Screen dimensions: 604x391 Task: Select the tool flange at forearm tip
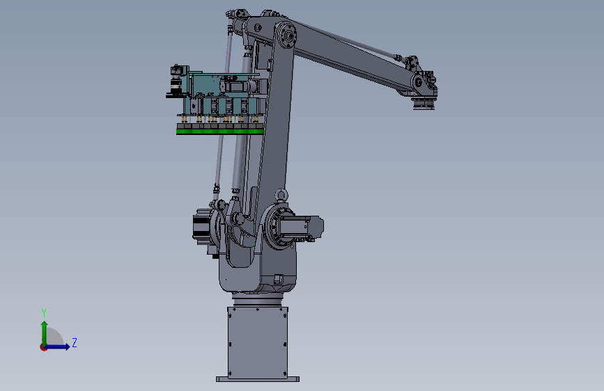[x=424, y=103]
